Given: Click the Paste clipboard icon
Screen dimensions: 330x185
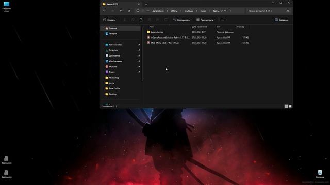Looking at the screenshot, I should 141,20.
